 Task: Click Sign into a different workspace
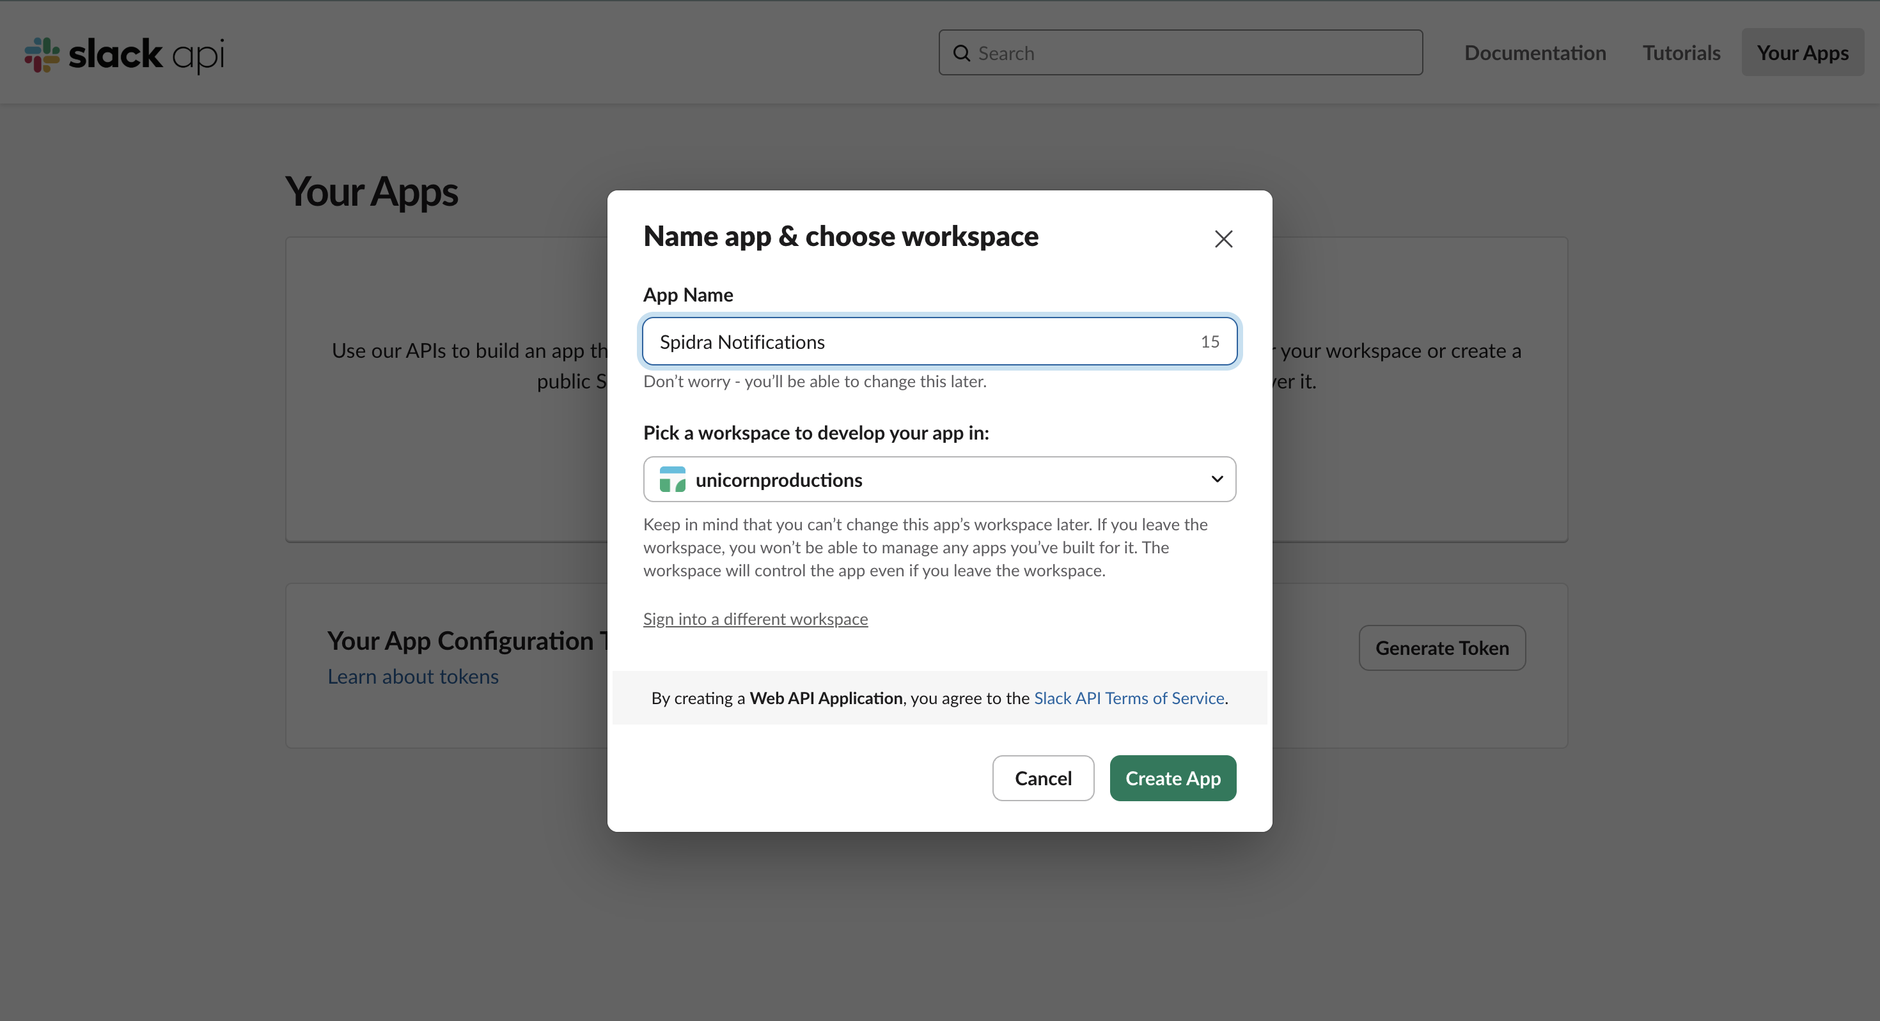(x=755, y=618)
